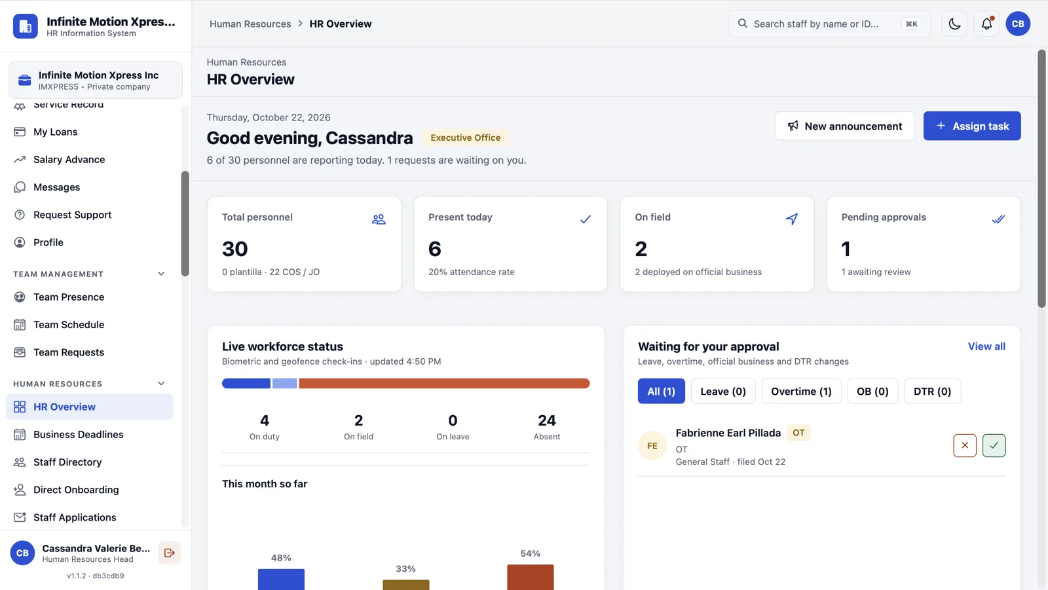
Task: Click the Pending approvals double-check icon
Action: (x=998, y=219)
